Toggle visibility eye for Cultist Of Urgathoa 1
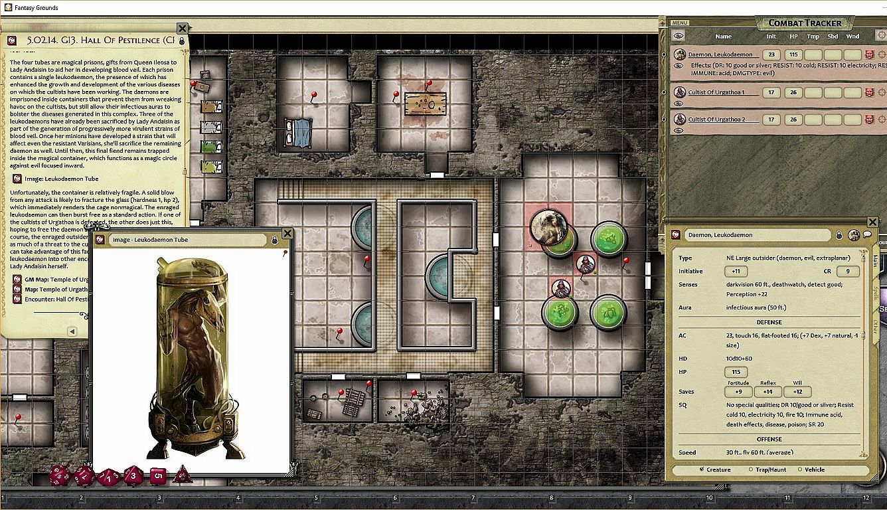887x510 pixels. coord(679,104)
